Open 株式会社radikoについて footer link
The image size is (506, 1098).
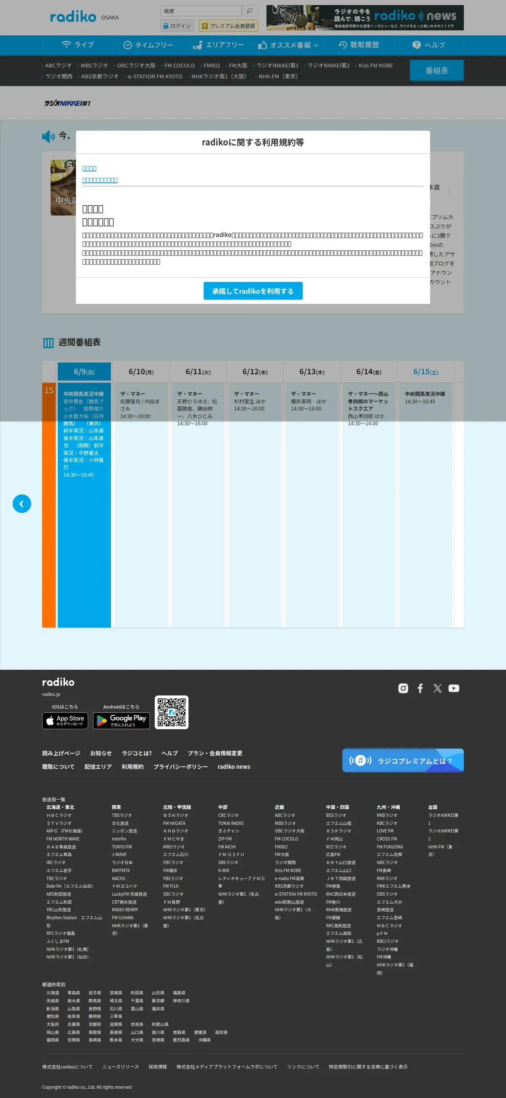[x=67, y=1066]
